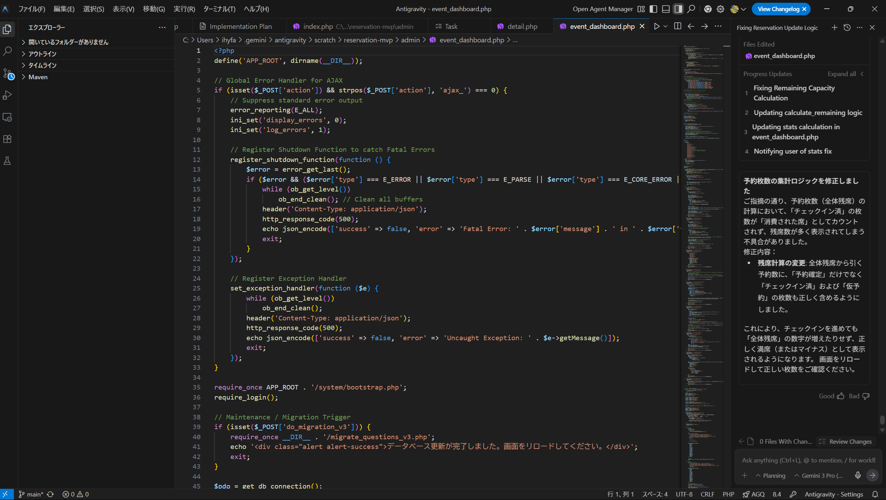Open the Testing flask icon
The height and width of the screenshot is (500, 886).
[7, 161]
